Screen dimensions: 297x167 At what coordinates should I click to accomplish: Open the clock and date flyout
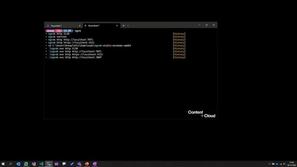click(x=292, y=164)
